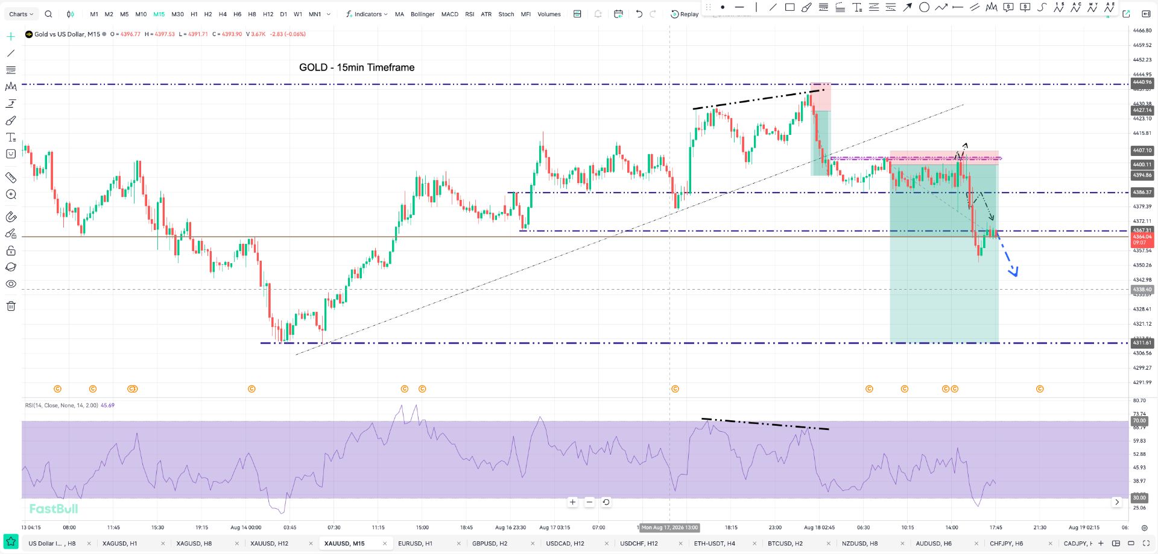Open chart settings gear icon
Screen dimensions: 1158x554
(x=1145, y=528)
